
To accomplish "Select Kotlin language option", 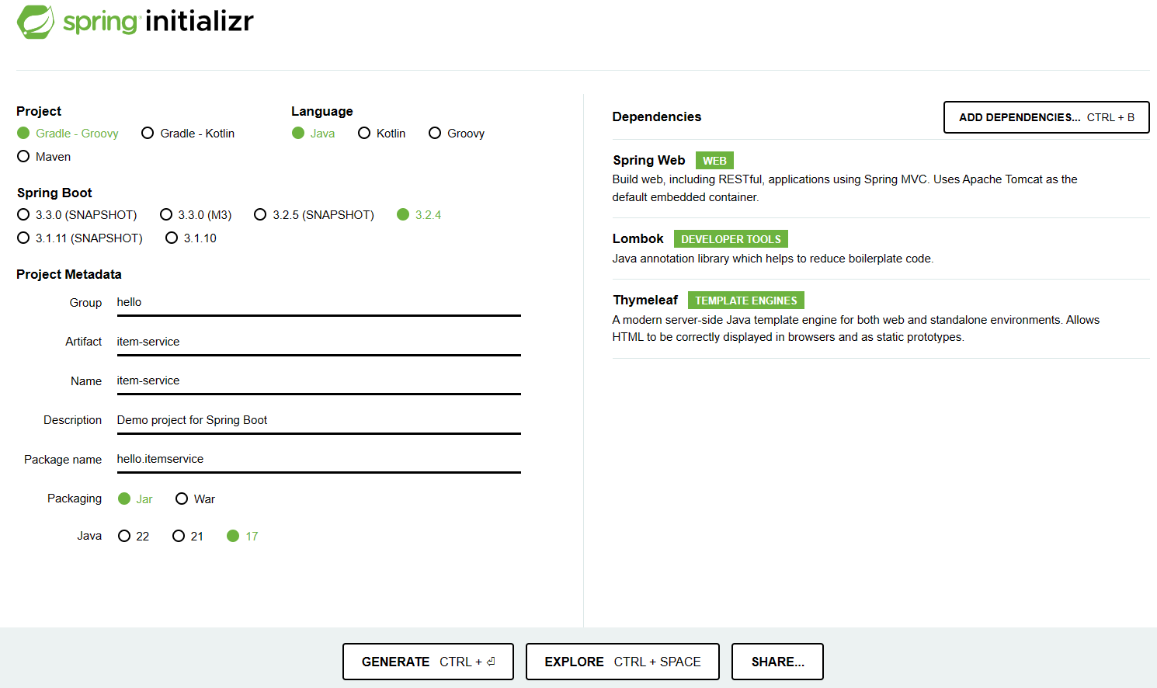I will (x=382, y=134).
